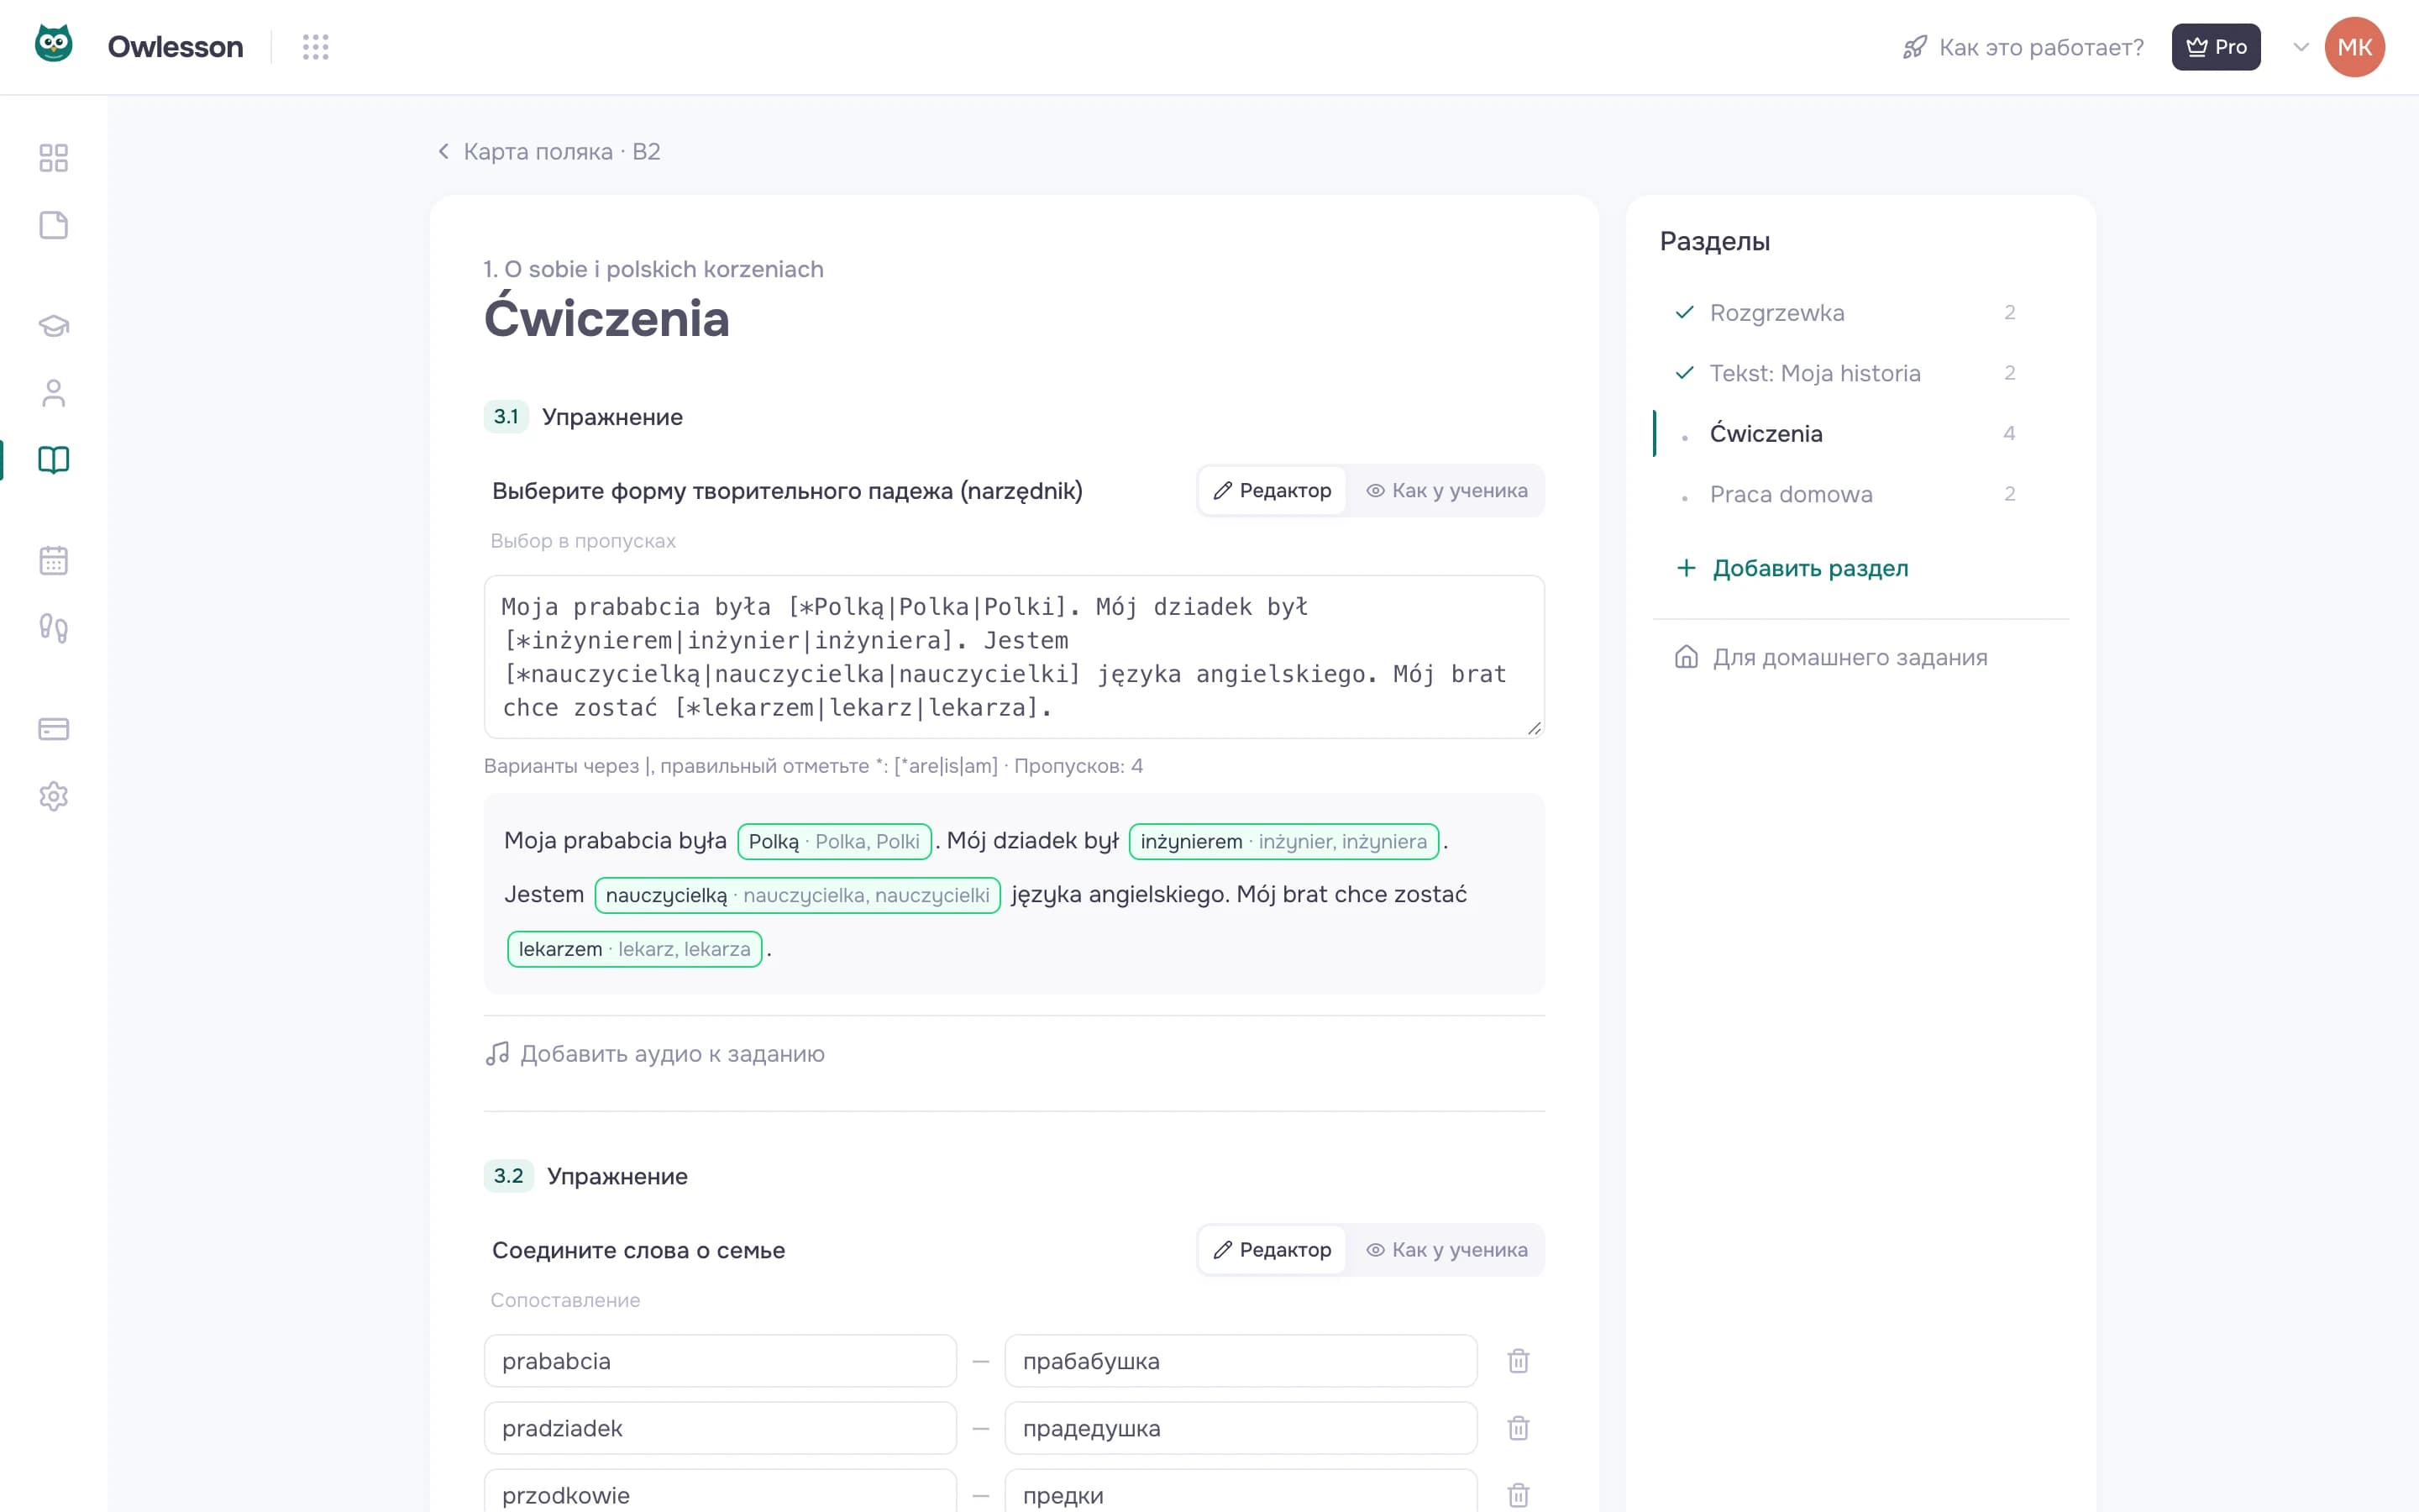
Task: Click the inżynierem answer chip in preview
Action: pos(1283,841)
